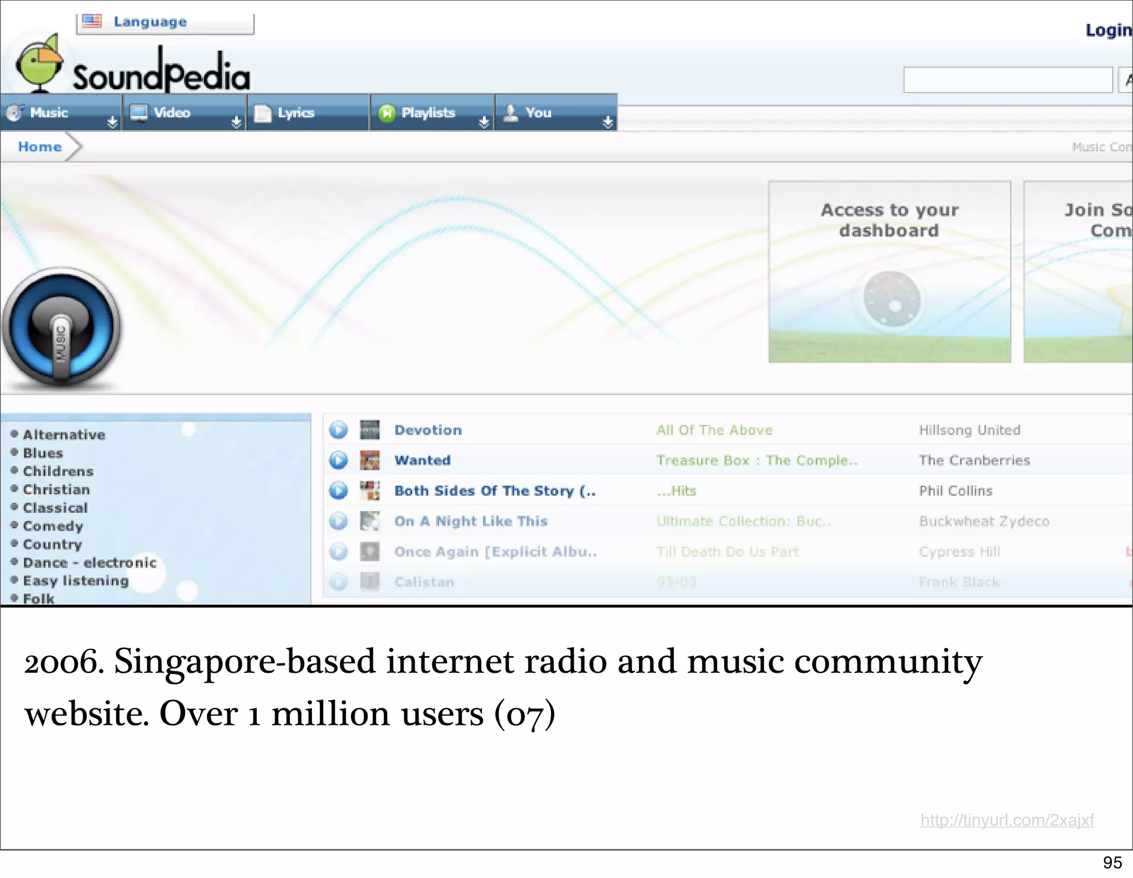Open Wanted album cover thumbnail

pos(370,460)
